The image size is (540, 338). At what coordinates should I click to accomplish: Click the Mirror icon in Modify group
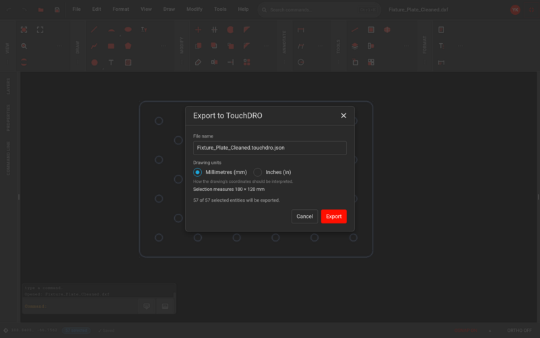[214, 62]
